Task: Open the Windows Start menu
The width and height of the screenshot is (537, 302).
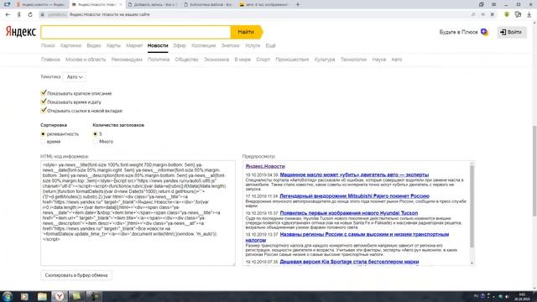Action: 8,296
